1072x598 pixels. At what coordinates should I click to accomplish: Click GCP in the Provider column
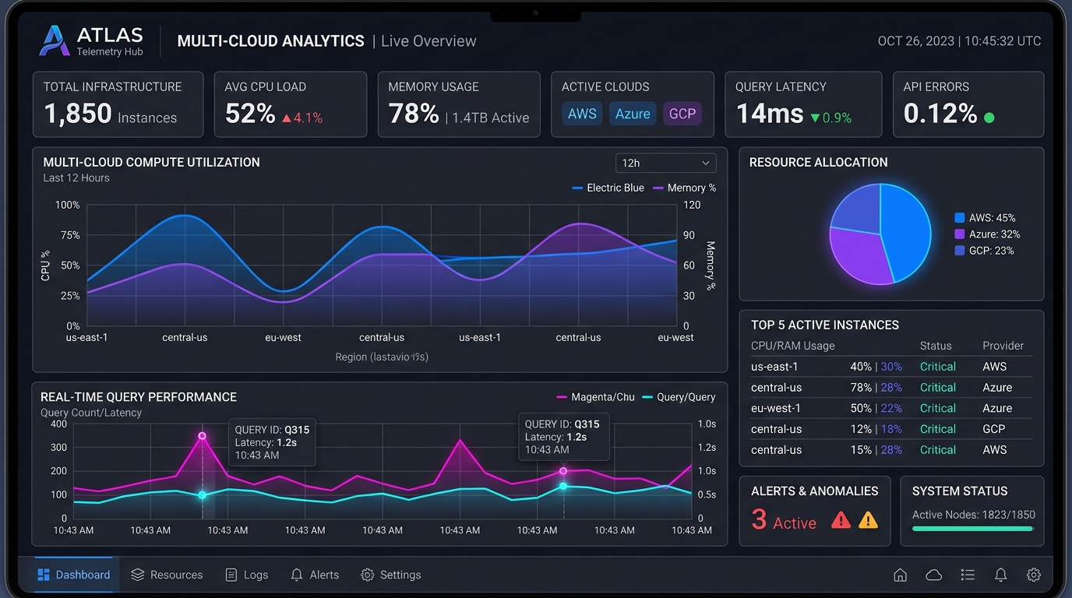point(994,429)
